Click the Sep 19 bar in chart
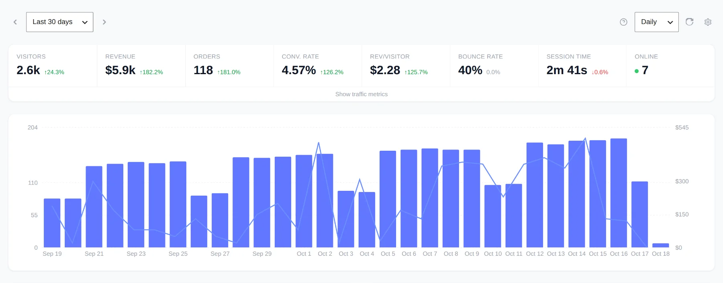 [52, 223]
